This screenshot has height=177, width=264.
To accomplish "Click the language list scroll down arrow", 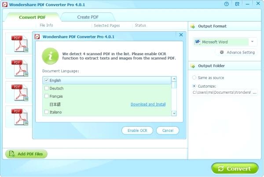I will pos(174,113).
